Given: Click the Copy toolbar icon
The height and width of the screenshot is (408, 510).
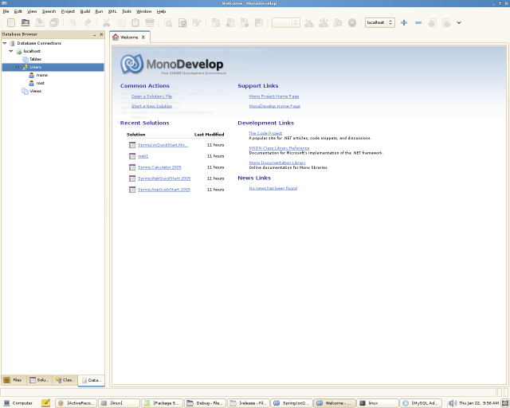Looking at the screenshot, I should pos(121,22).
